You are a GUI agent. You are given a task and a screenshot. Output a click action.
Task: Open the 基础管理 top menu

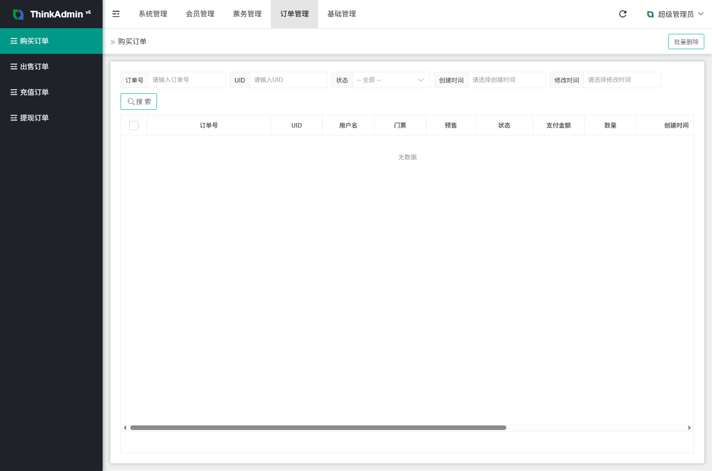(342, 14)
